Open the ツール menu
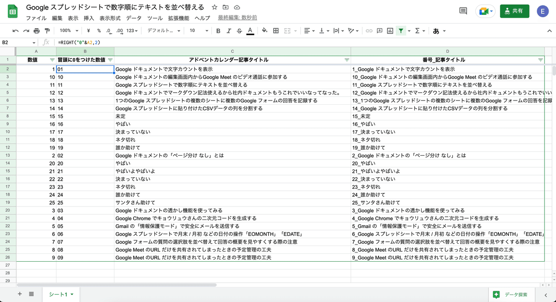This screenshot has height=302, width=556. click(155, 18)
